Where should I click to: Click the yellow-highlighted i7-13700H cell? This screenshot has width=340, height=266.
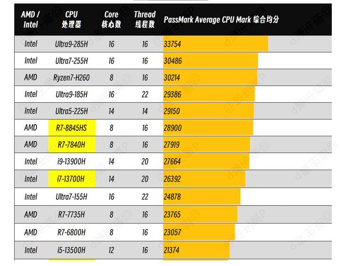(72, 179)
